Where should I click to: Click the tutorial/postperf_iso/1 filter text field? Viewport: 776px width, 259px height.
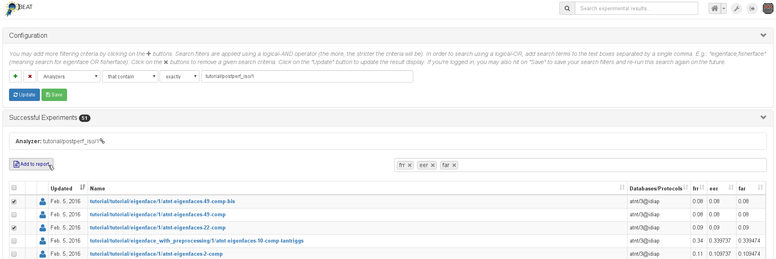pyautogui.click(x=307, y=76)
